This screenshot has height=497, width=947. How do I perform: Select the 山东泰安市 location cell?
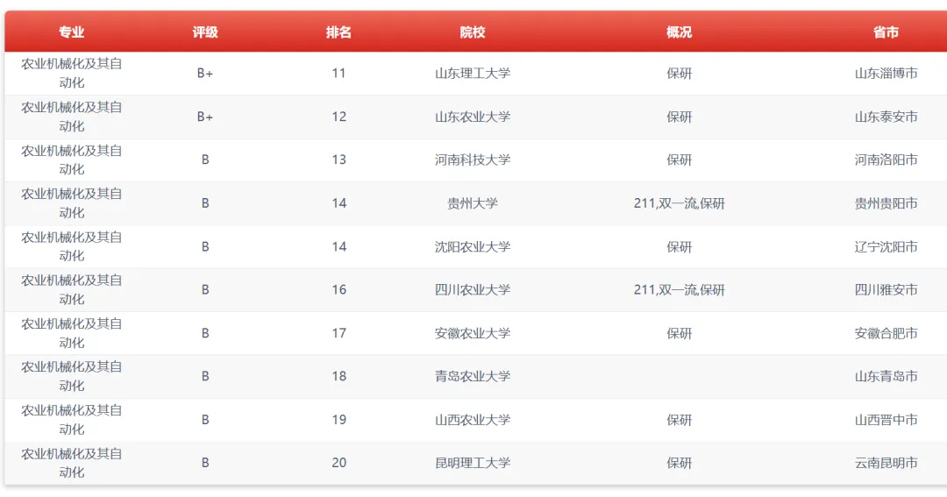click(886, 117)
